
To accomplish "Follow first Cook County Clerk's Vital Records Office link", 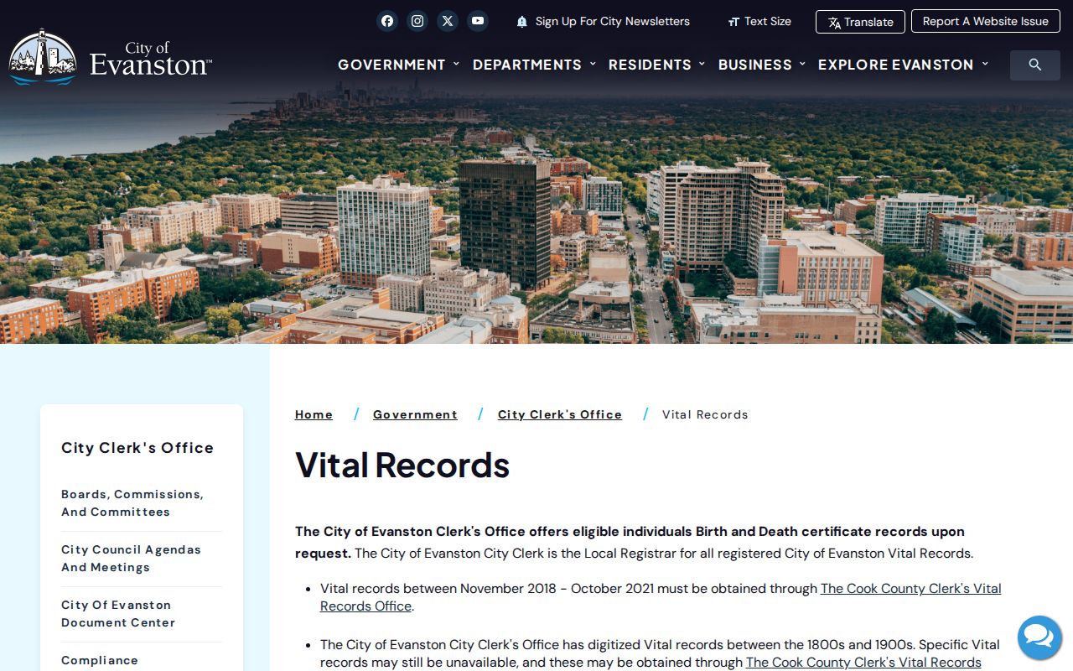I will tap(661, 597).
